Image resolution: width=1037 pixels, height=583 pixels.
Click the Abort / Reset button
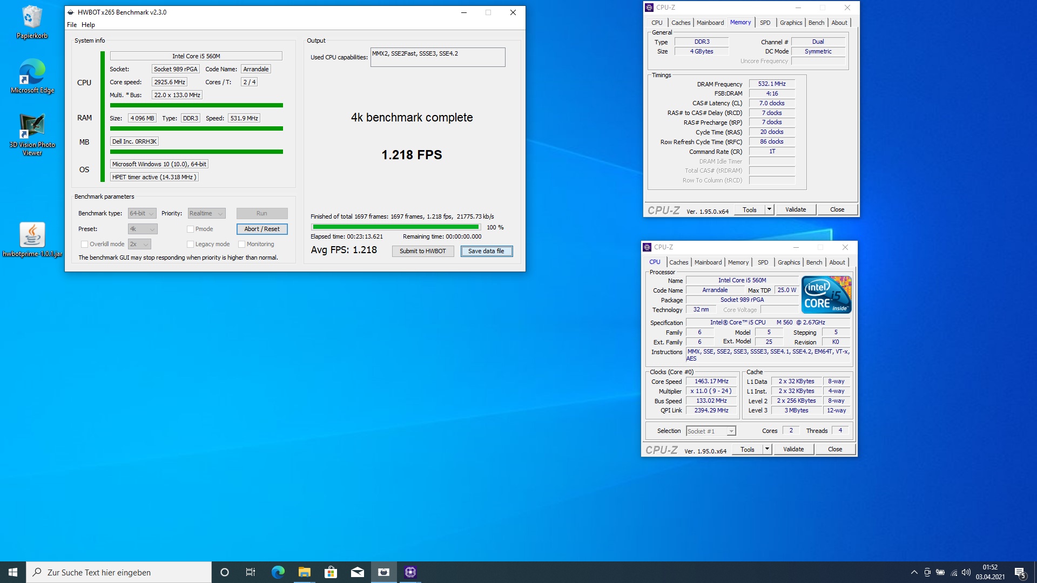[262, 229]
